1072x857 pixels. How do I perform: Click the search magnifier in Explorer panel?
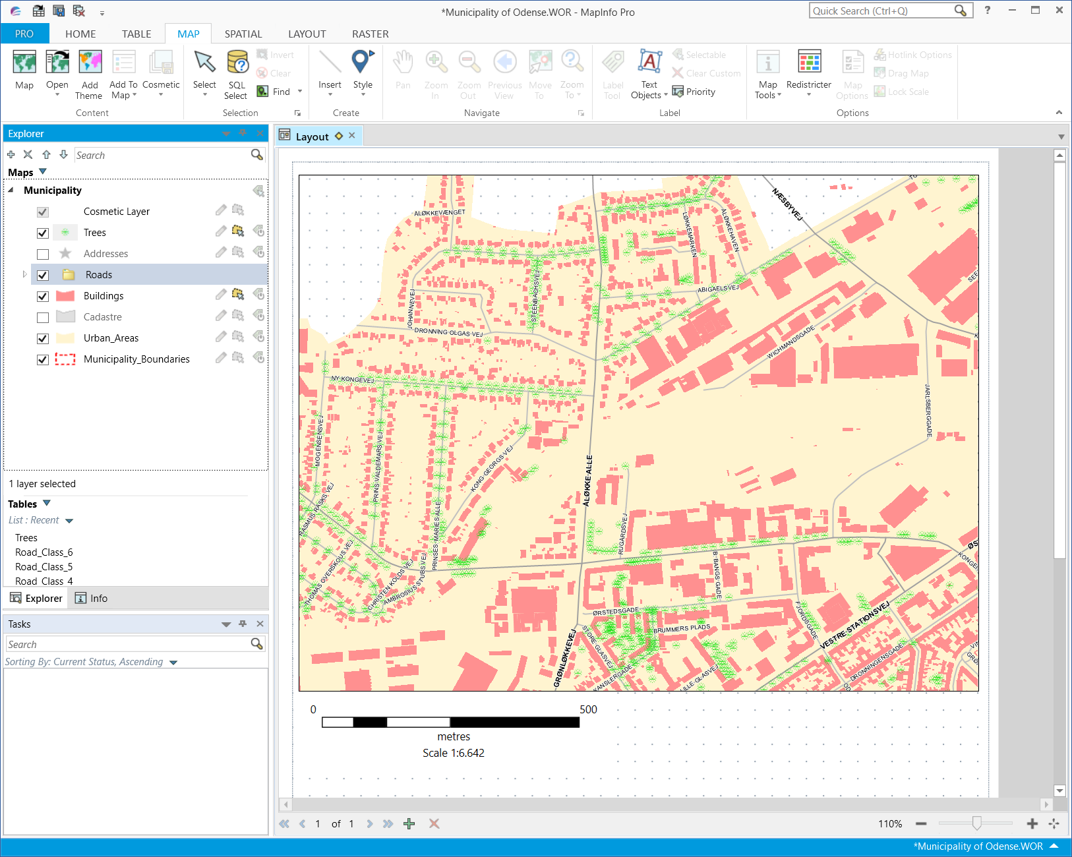coord(256,155)
